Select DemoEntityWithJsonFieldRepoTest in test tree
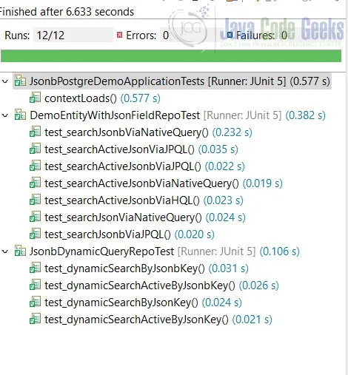The height and width of the screenshot is (375, 348). 178,115
